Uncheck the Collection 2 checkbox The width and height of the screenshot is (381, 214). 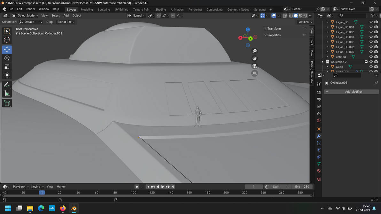pos(366,62)
